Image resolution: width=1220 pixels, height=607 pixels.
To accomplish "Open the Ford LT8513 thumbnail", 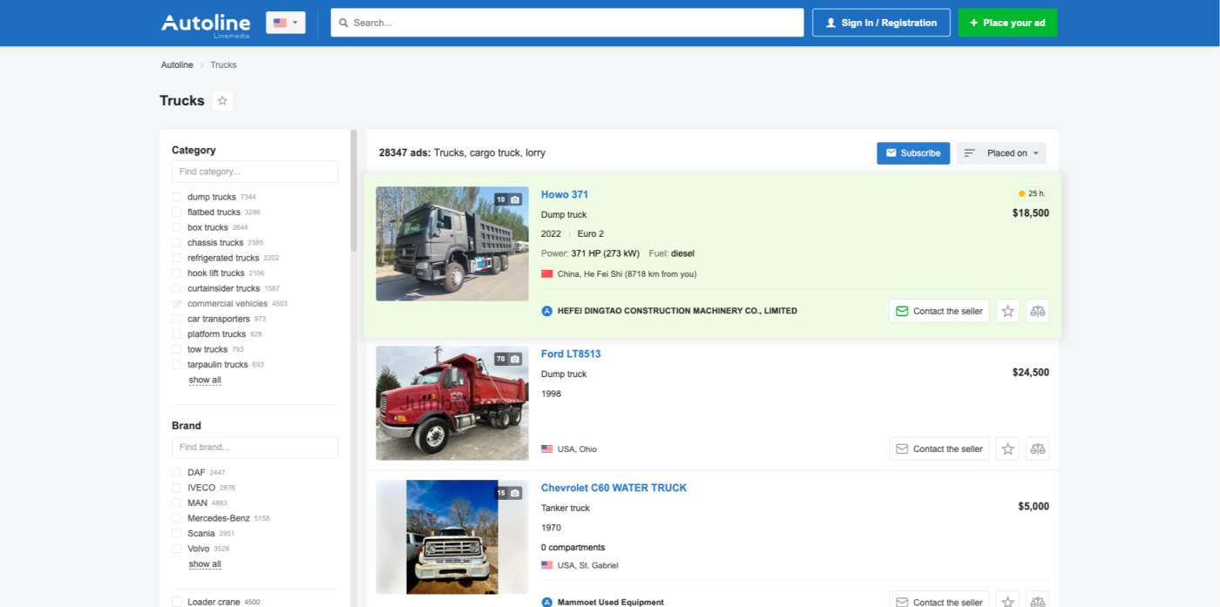I will (x=452, y=403).
